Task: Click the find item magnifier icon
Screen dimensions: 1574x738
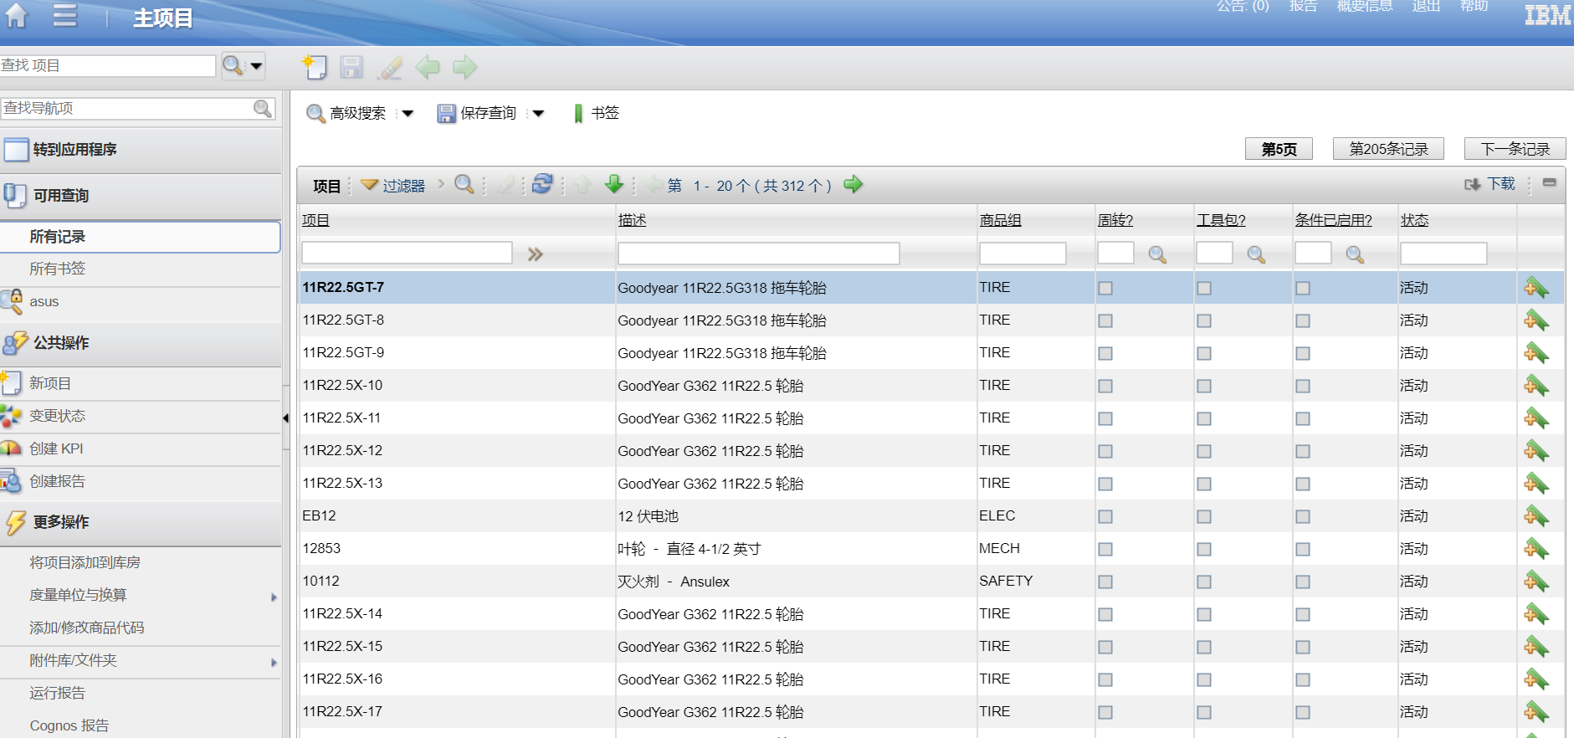Action: tap(233, 65)
